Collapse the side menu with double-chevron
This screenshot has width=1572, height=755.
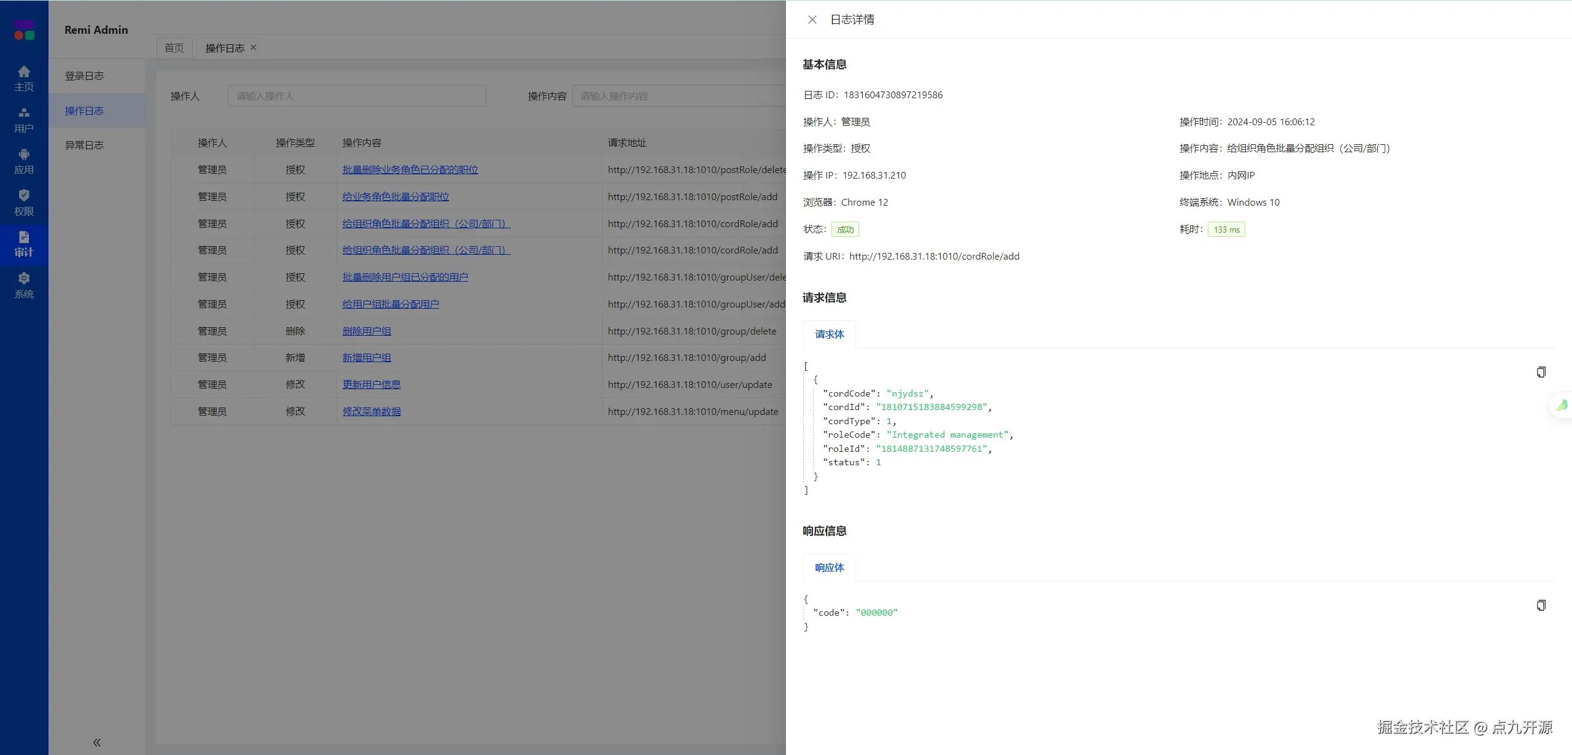(x=96, y=742)
